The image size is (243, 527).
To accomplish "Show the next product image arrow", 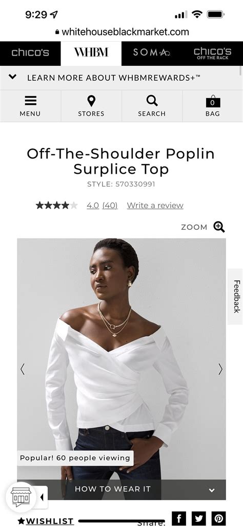I will pyautogui.click(x=220, y=369).
